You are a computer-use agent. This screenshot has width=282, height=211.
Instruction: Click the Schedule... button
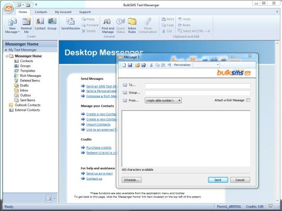(x=132, y=180)
